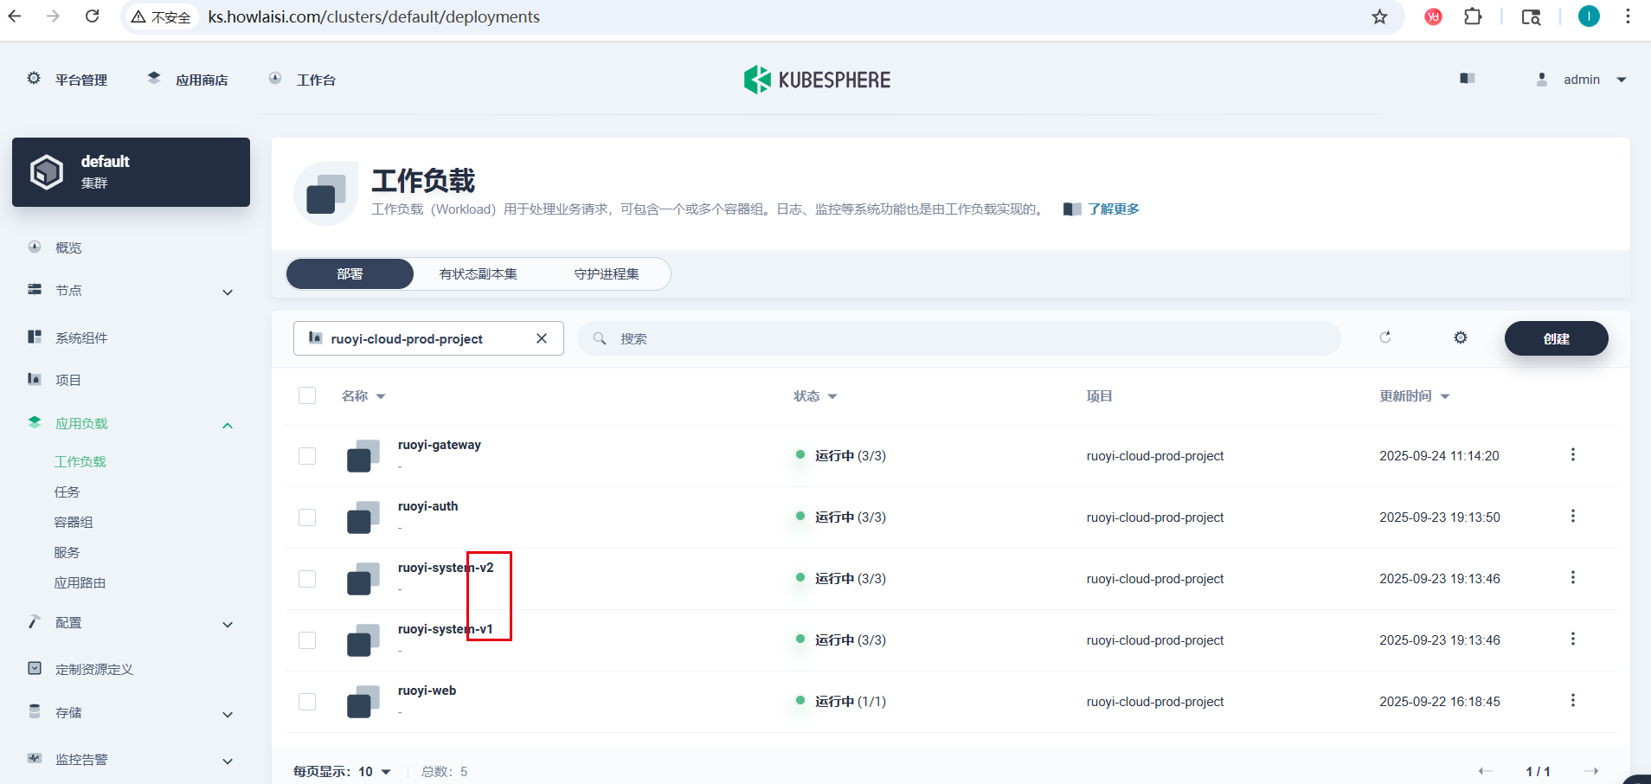The height and width of the screenshot is (784, 1651).
Task: Click the browser reload button
Action: tap(93, 16)
